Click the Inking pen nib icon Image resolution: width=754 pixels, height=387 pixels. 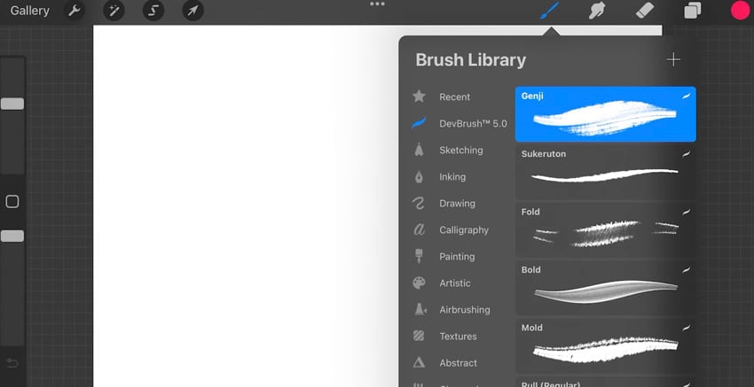pos(419,177)
